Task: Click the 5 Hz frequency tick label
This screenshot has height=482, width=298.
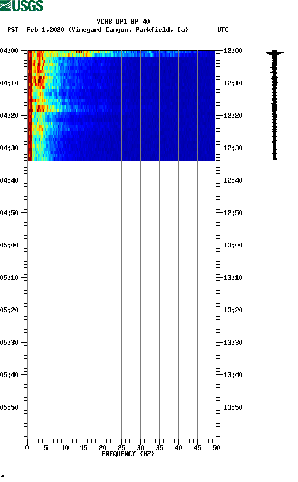Action: pos(46,448)
